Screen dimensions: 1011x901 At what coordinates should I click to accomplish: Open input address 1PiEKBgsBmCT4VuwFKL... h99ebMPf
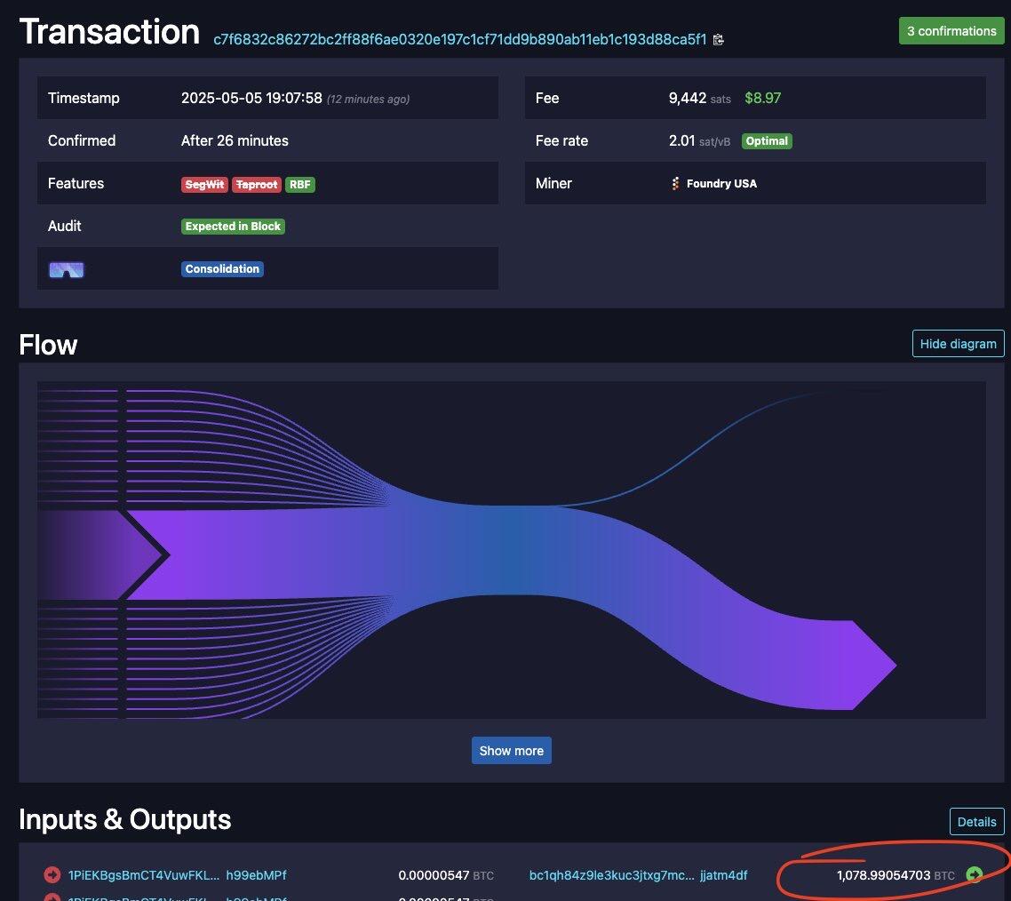point(178,875)
